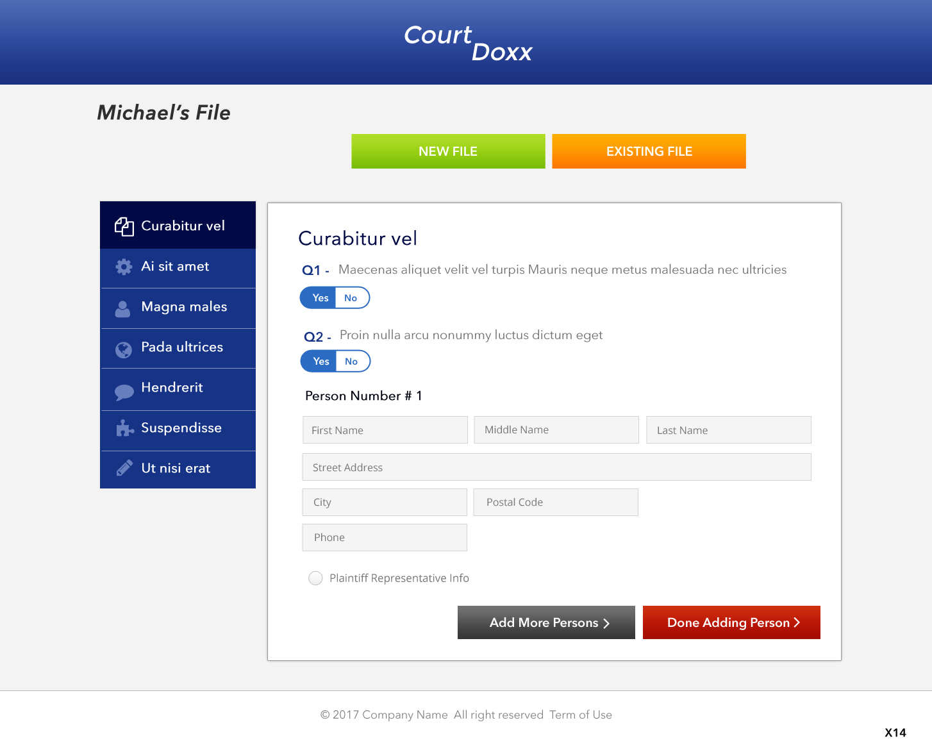932x750 pixels.
Task: Click the puzzle piece icon beside Suspendisse
Action: coord(125,428)
